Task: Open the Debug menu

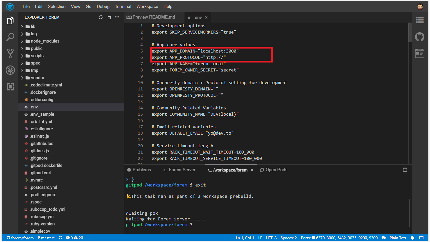Action: point(103,6)
